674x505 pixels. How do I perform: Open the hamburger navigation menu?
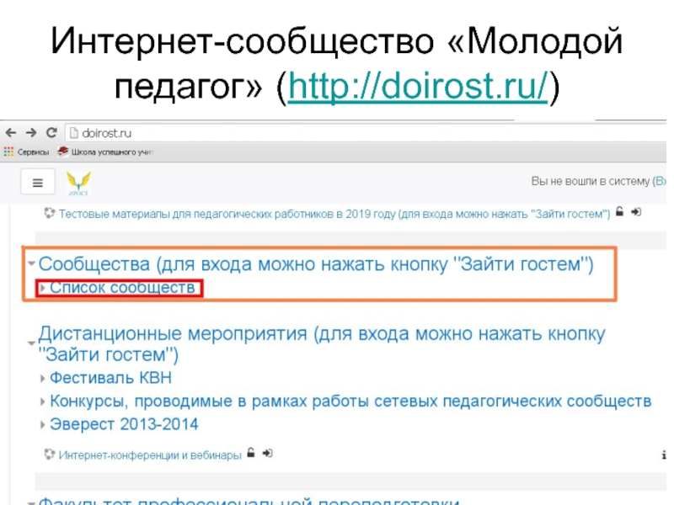coord(37,182)
